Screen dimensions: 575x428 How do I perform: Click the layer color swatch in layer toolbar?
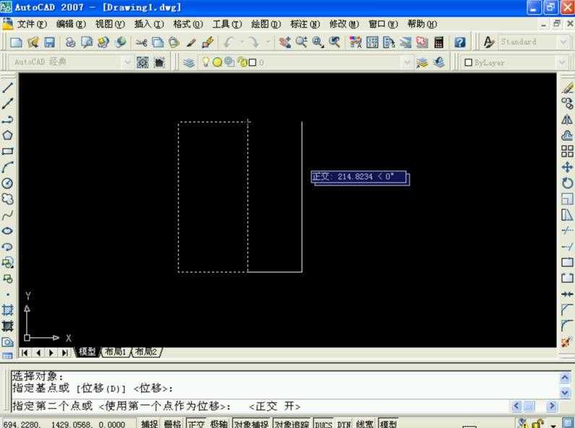[252, 63]
